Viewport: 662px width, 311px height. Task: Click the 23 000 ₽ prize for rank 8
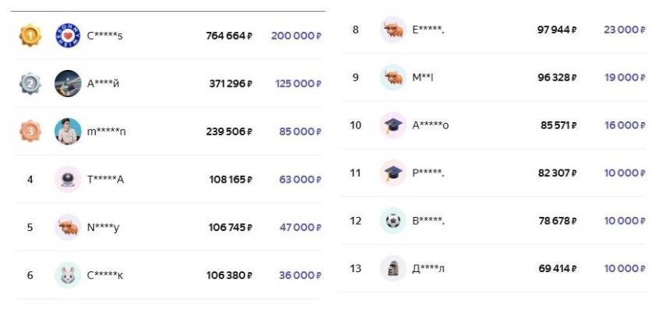tap(625, 30)
